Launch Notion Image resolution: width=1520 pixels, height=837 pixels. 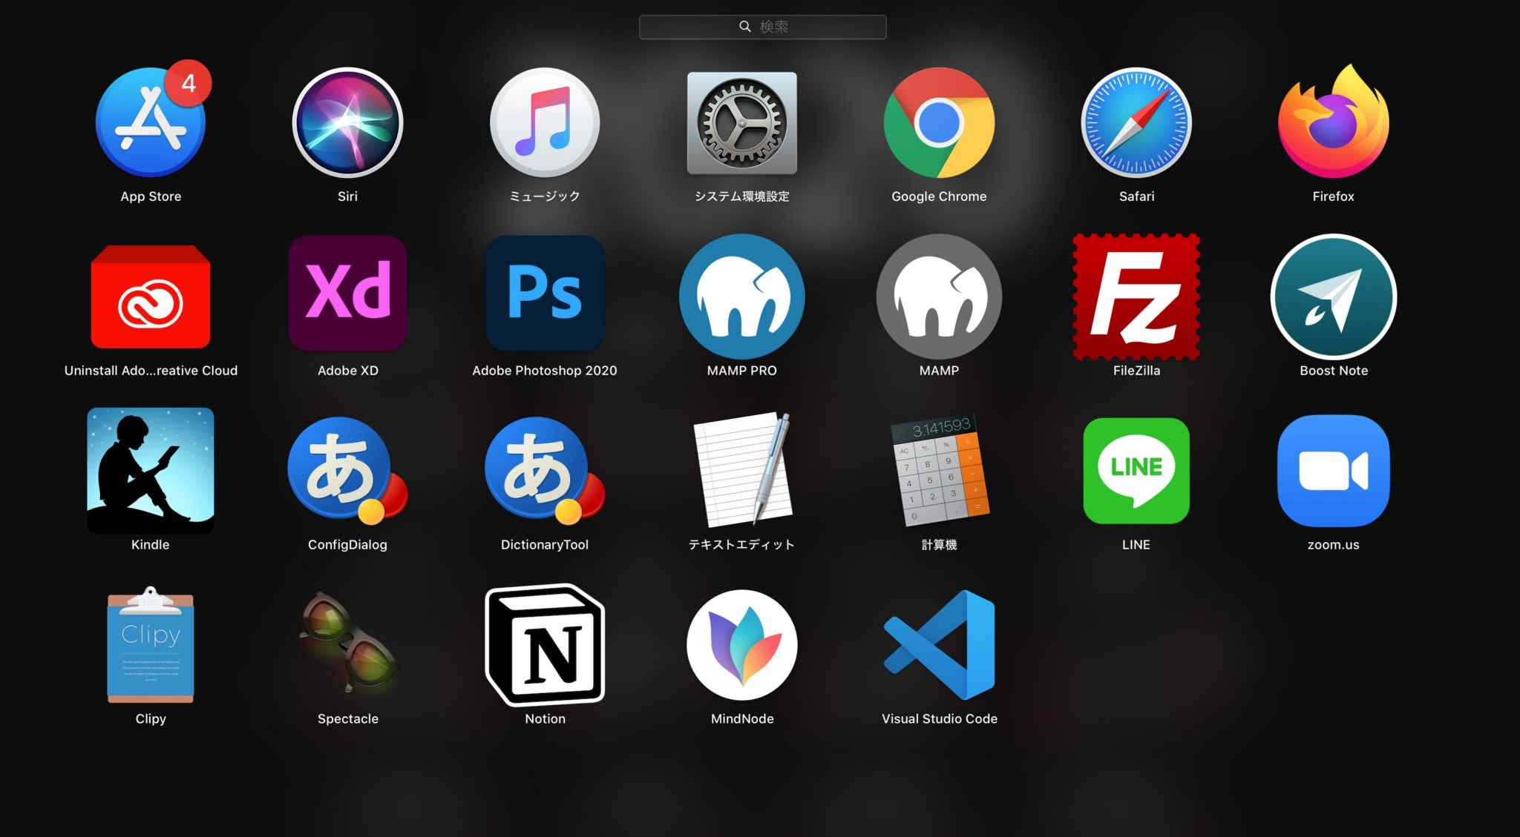click(545, 644)
